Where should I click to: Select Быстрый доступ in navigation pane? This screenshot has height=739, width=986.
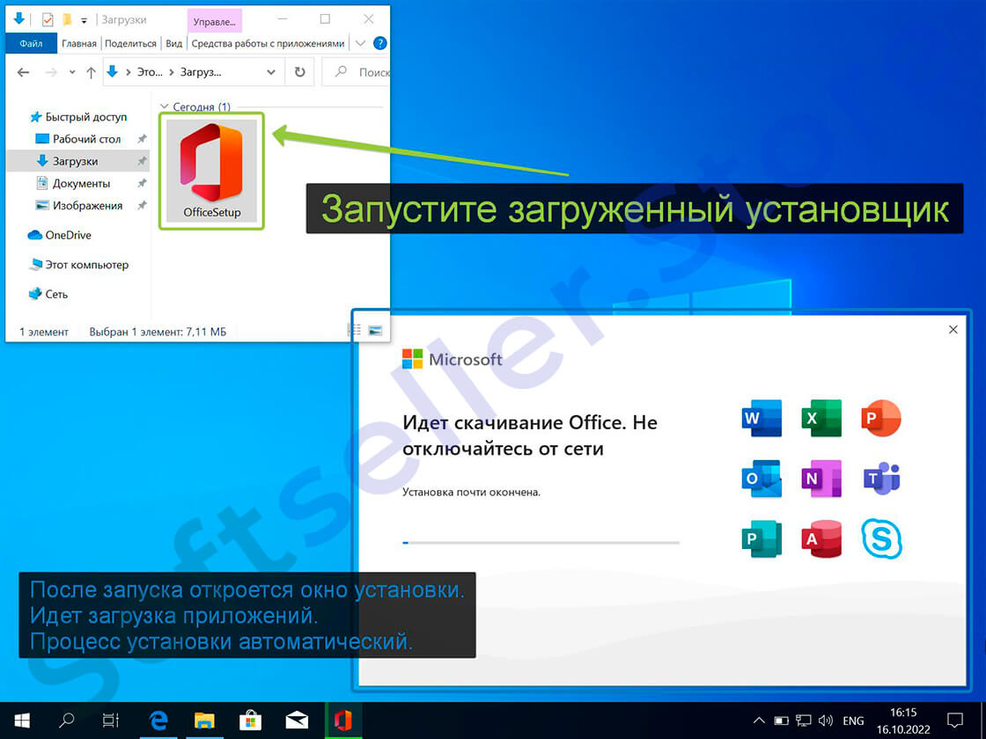(x=78, y=117)
